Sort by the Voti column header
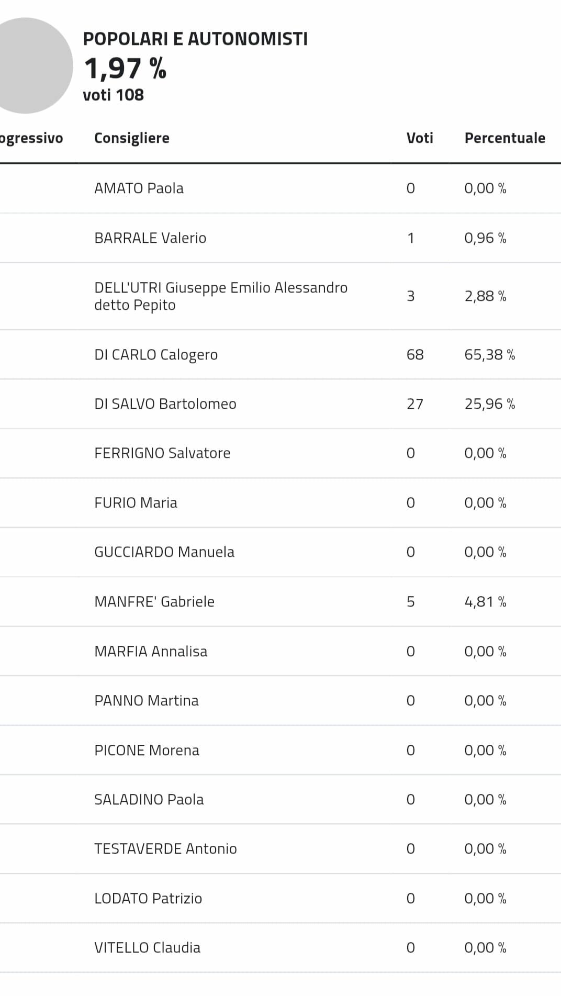The width and height of the screenshot is (561, 996). point(420,138)
